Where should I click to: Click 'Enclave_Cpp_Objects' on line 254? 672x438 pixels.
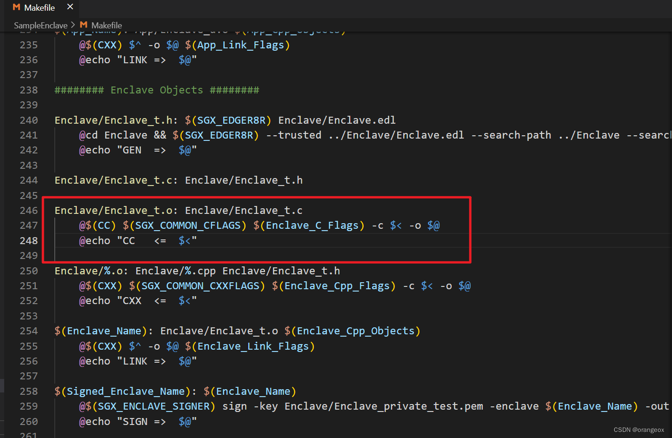(x=356, y=331)
